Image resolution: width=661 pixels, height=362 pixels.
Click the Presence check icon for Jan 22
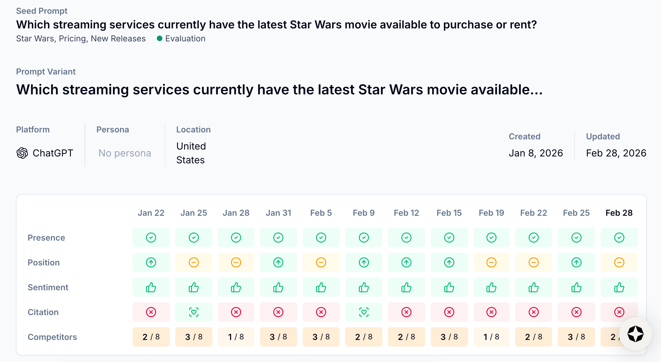[151, 238]
